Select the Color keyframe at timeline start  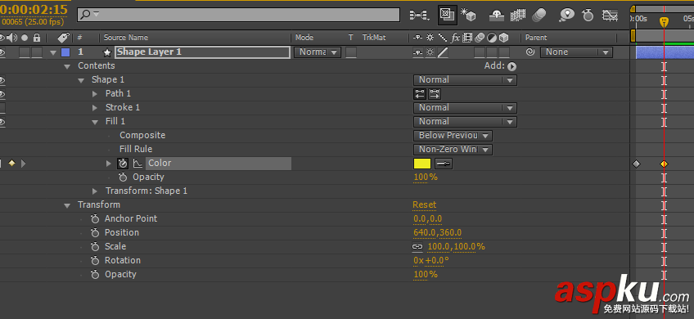tap(636, 164)
